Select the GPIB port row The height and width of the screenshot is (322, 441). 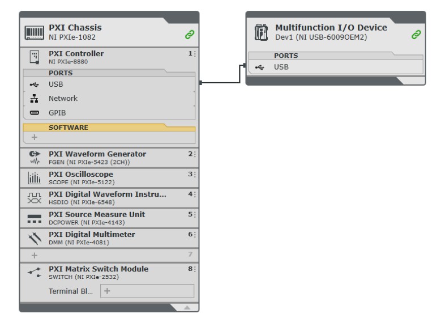click(109, 113)
